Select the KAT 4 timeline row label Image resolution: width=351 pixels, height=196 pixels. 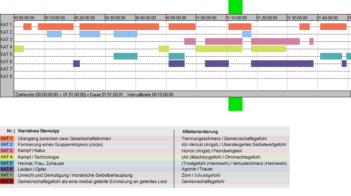6,47
